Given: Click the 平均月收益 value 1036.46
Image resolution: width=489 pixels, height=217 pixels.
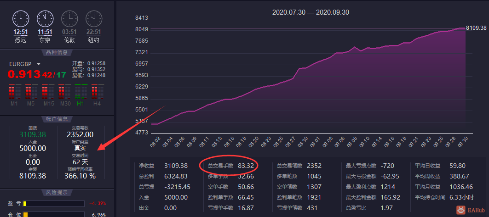Looking at the screenshot, I should (461, 187).
